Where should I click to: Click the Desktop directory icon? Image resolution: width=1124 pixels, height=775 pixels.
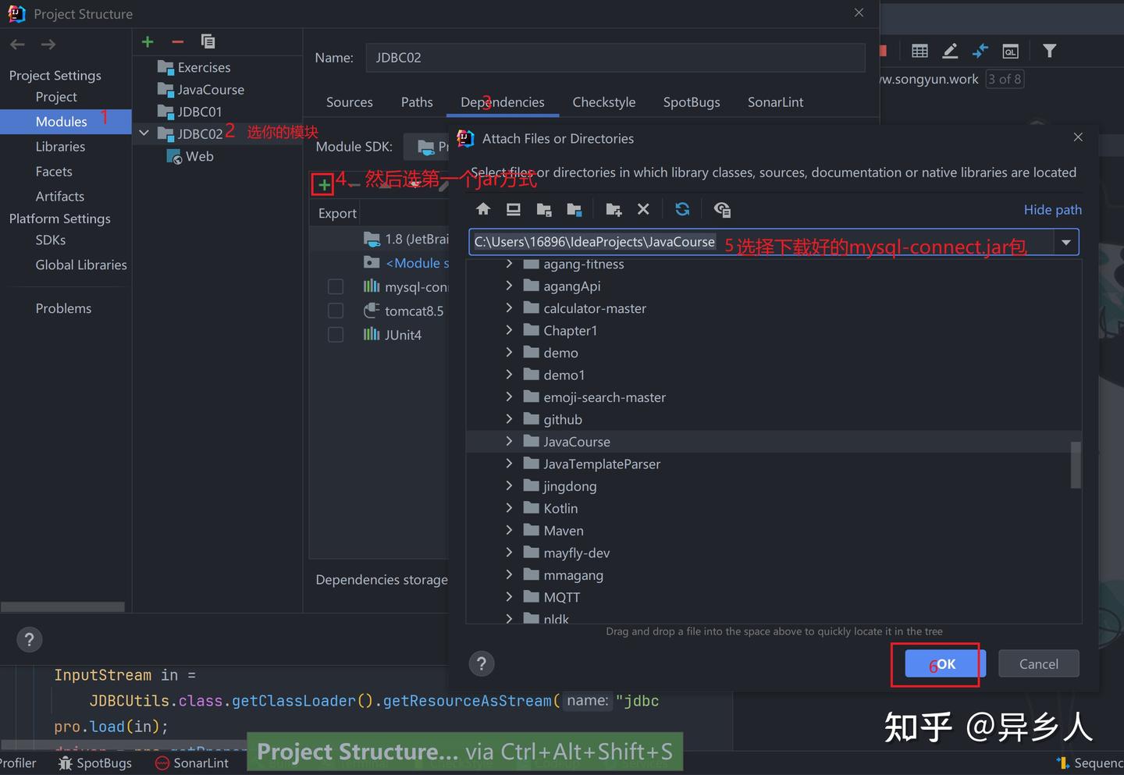513,209
